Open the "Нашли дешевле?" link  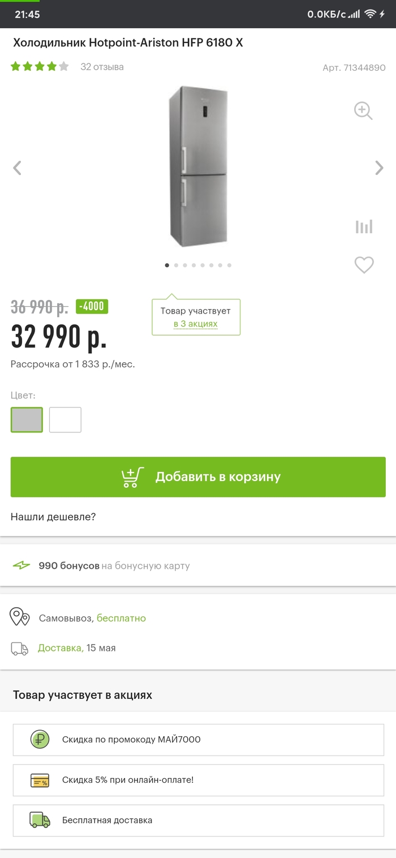coord(53,517)
